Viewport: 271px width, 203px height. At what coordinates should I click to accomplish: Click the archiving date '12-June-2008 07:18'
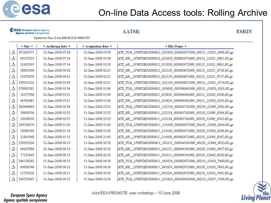click(x=57, y=52)
